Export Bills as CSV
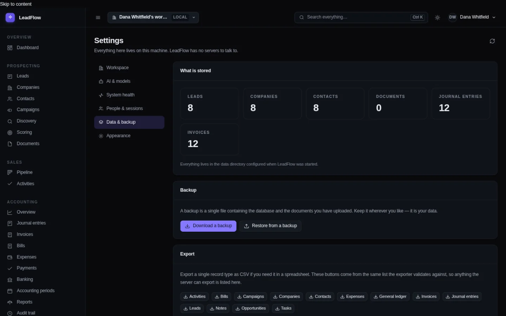 (x=221, y=297)
